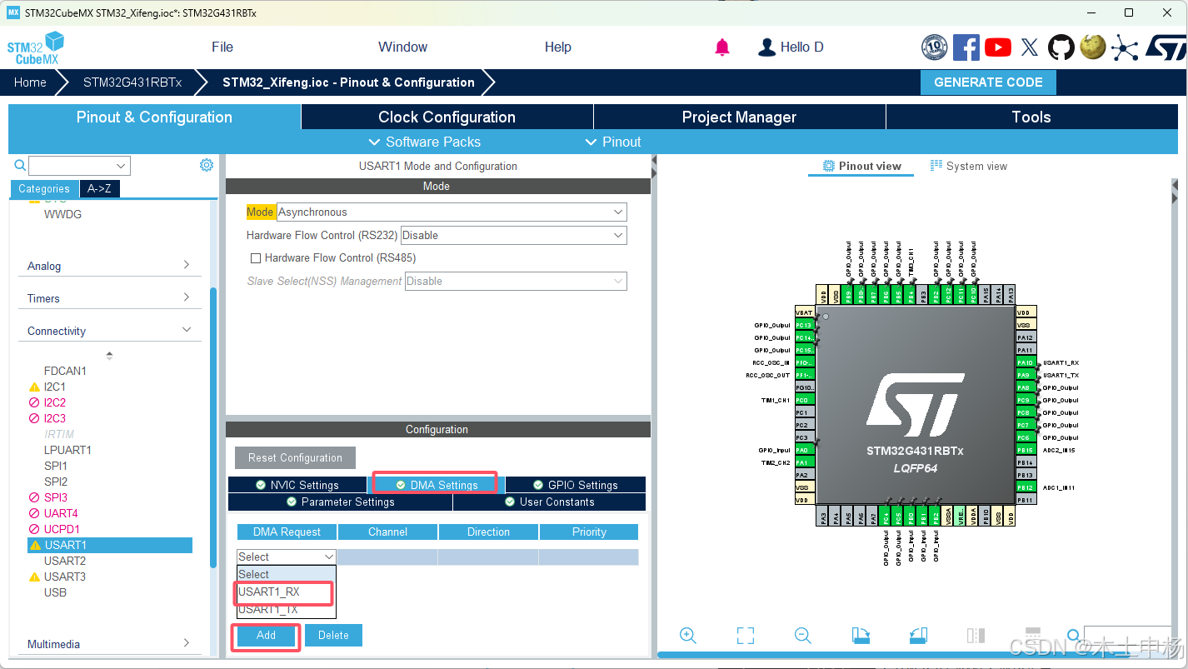Open the User Constants tab
This screenshot has height=669, width=1188.
550,502
